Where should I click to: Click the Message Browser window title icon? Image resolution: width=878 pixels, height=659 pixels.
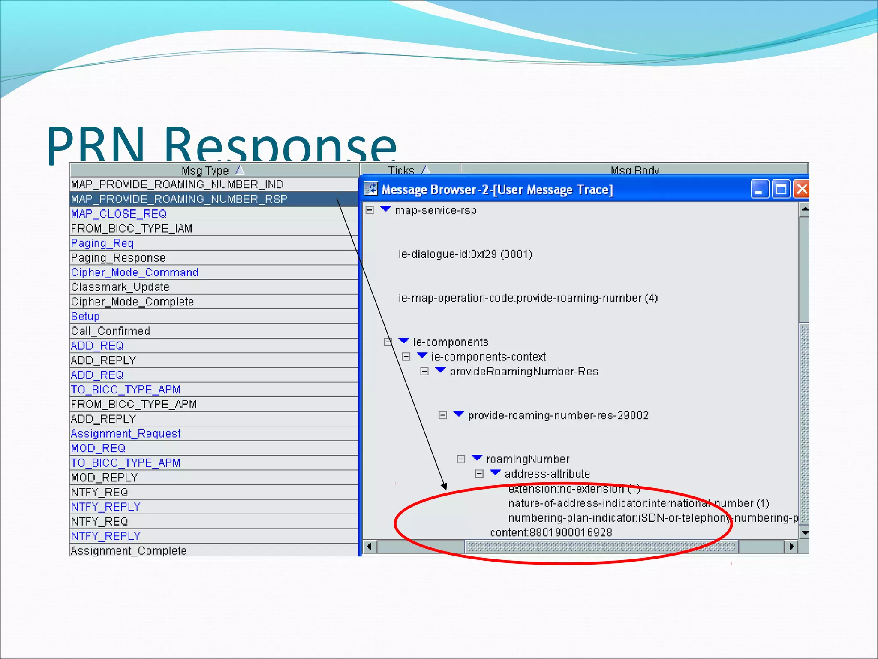(x=371, y=189)
